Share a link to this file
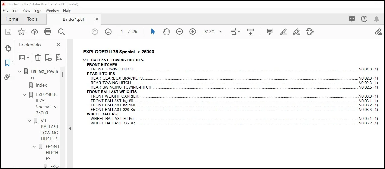This screenshot has height=169, width=385. tap(378, 32)
